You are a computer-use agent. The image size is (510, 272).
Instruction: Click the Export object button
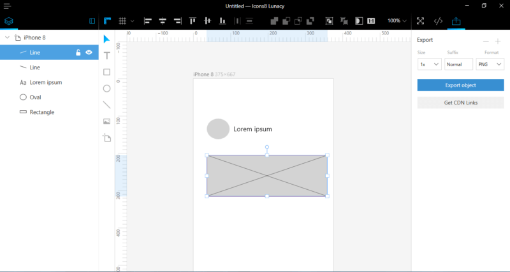click(460, 85)
